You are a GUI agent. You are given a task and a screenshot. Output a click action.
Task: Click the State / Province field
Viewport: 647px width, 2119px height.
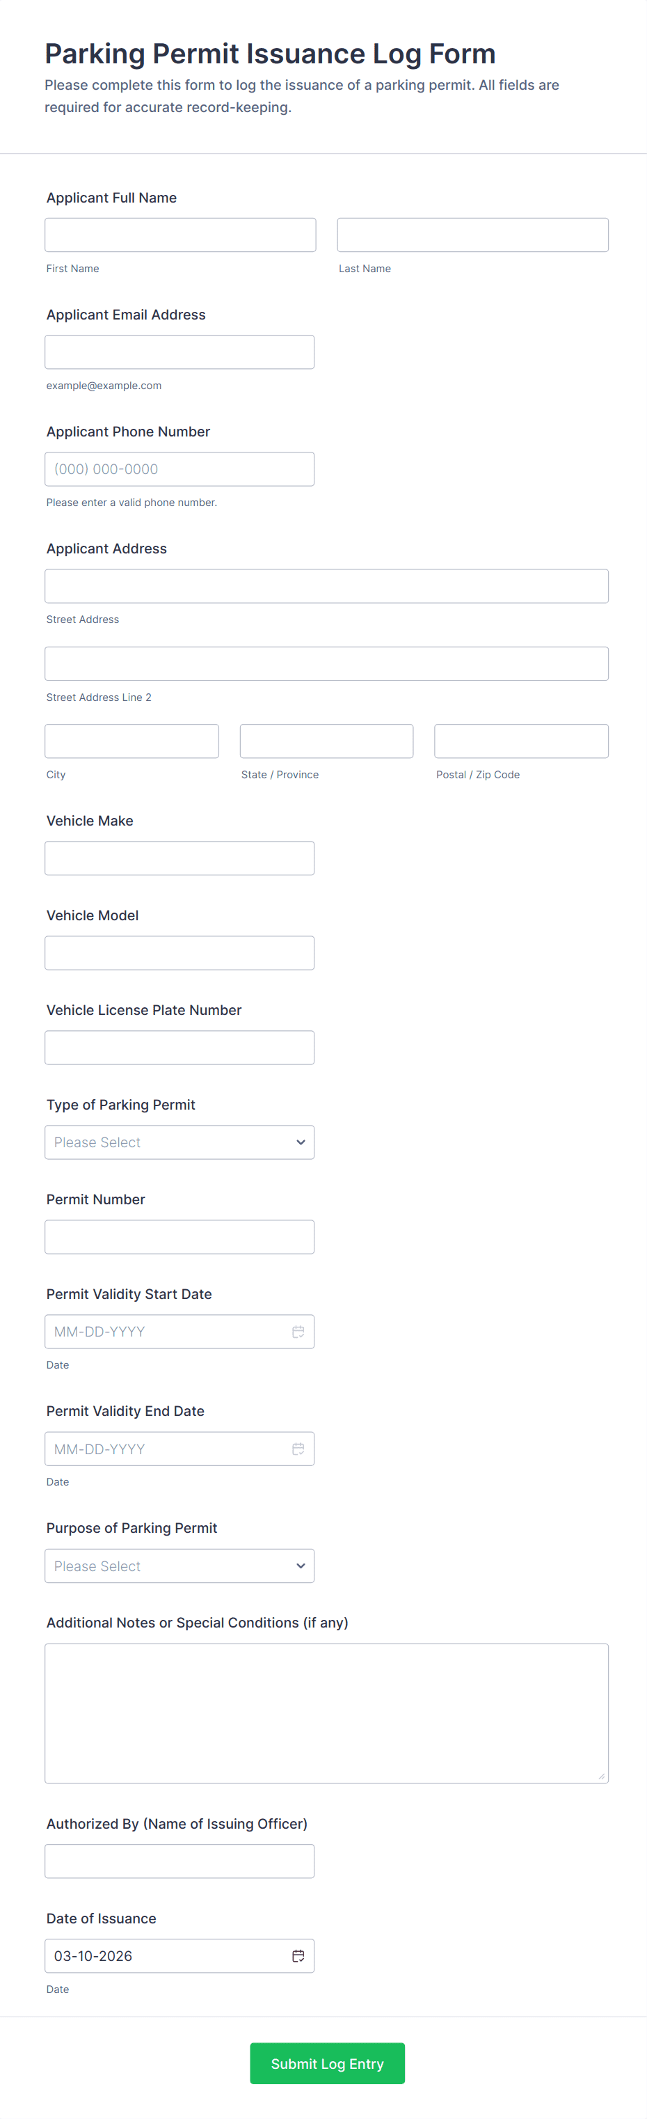326,741
